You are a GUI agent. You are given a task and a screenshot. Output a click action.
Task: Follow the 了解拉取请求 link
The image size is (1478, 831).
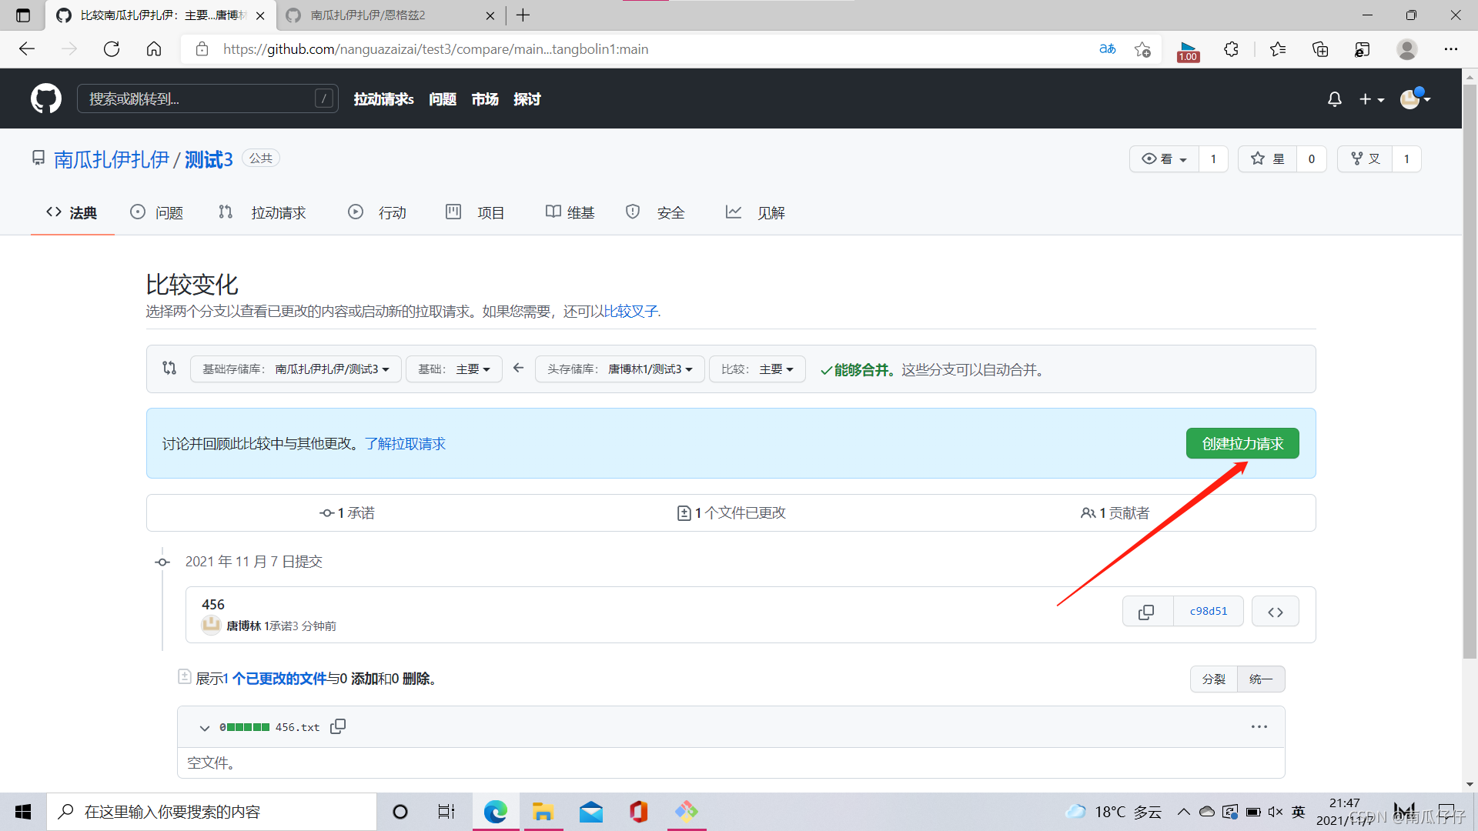point(405,444)
